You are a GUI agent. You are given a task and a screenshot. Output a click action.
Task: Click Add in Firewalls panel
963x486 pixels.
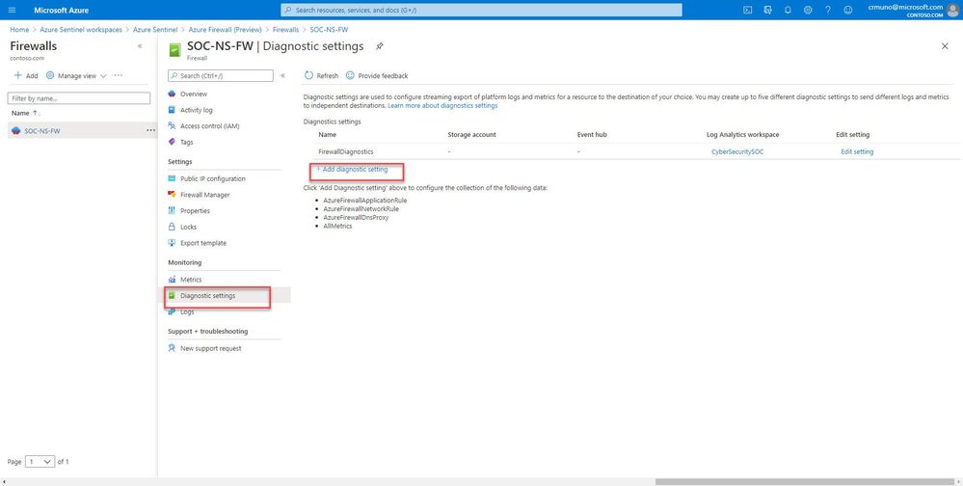pos(26,75)
